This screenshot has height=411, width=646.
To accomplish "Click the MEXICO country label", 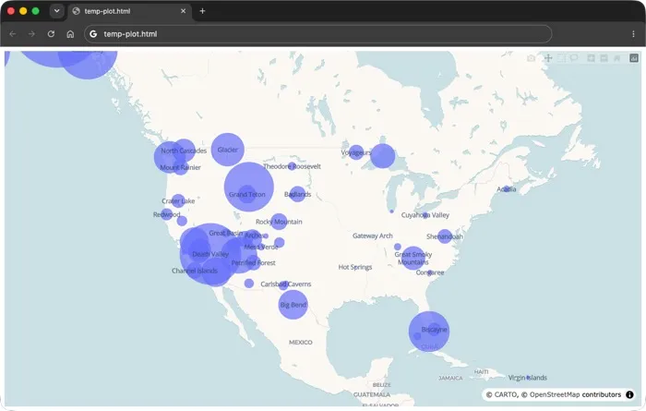I will point(300,342).
